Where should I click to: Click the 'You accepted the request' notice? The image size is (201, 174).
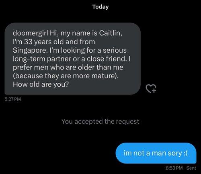[x=100, y=121]
